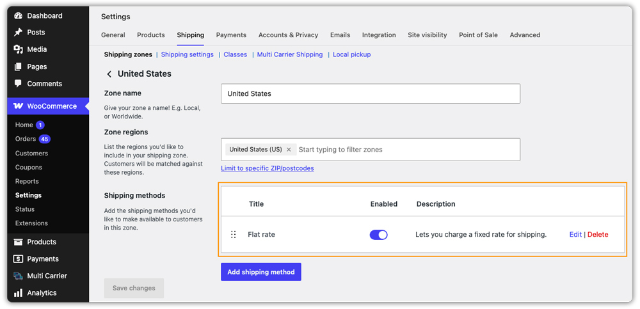640x309 pixels.
Task: Open the Classes sub-link
Action: click(x=235, y=54)
